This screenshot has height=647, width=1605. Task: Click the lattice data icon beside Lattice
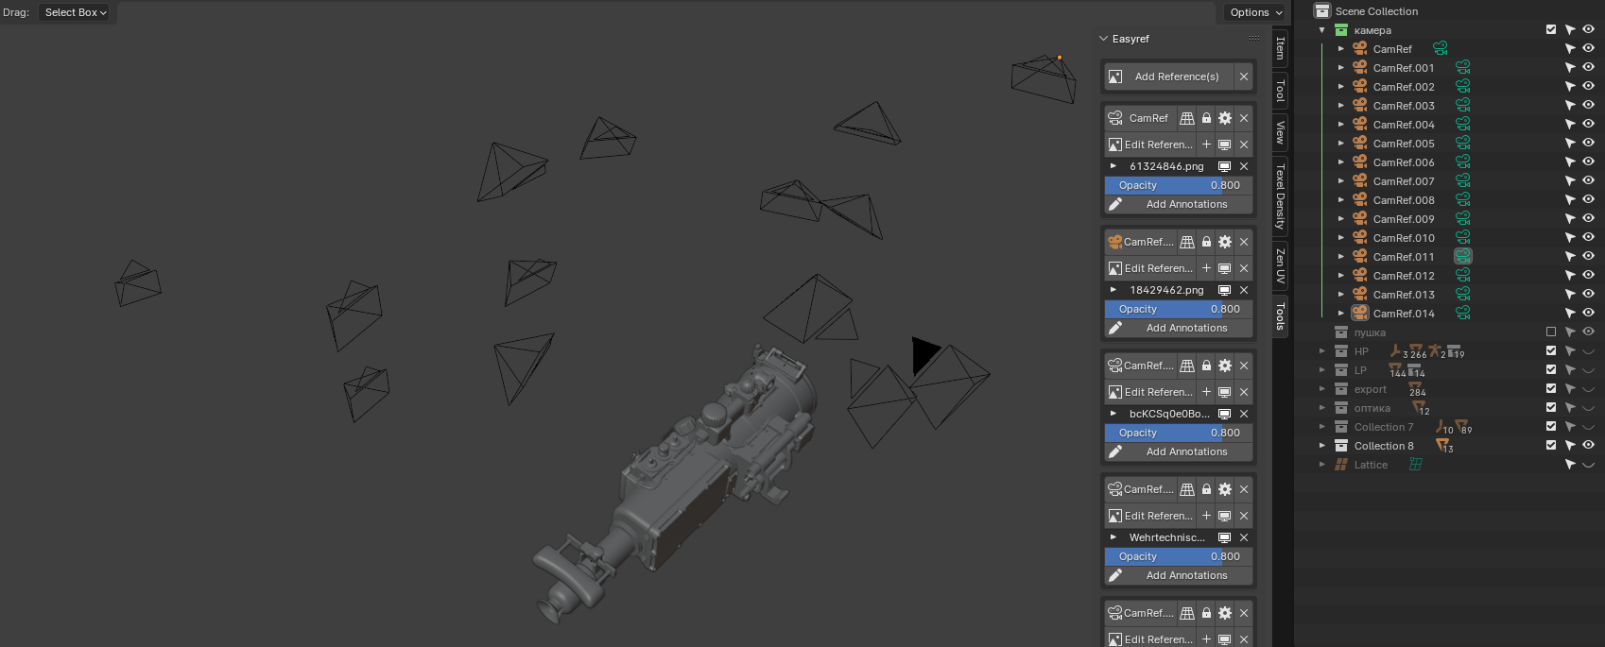1416,464
